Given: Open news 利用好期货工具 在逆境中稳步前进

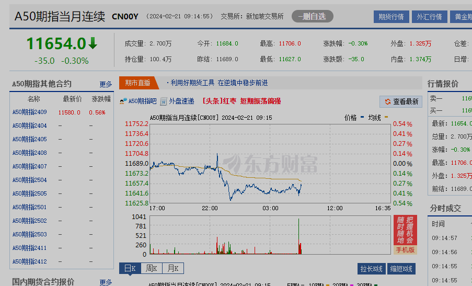Looking at the screenshot, I should click(x=219, y=83).
